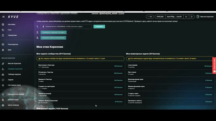Open Профиль Кореллии in the sidebar

(x=15, y=69)
